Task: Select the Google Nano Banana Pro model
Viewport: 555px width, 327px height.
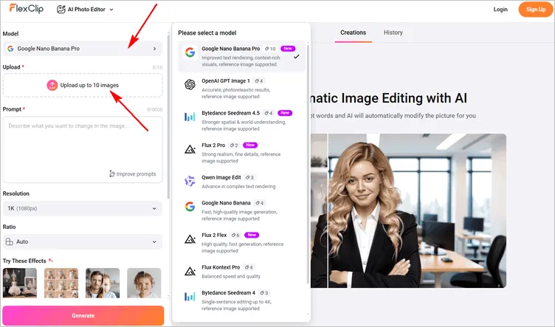Action: pyautogui.click(x=241, y=57)
